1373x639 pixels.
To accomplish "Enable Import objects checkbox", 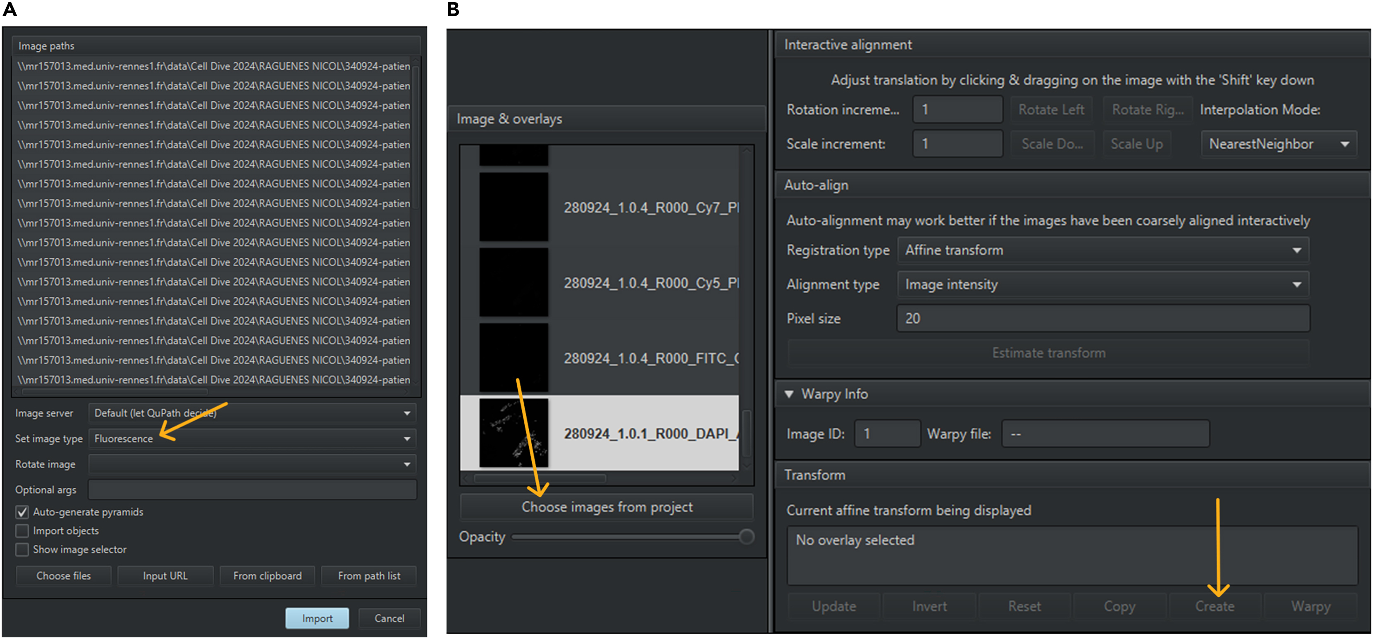I will 22,531.
